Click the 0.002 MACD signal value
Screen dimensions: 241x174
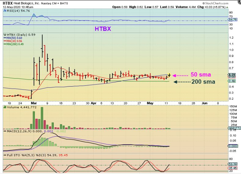coord(49,131)
